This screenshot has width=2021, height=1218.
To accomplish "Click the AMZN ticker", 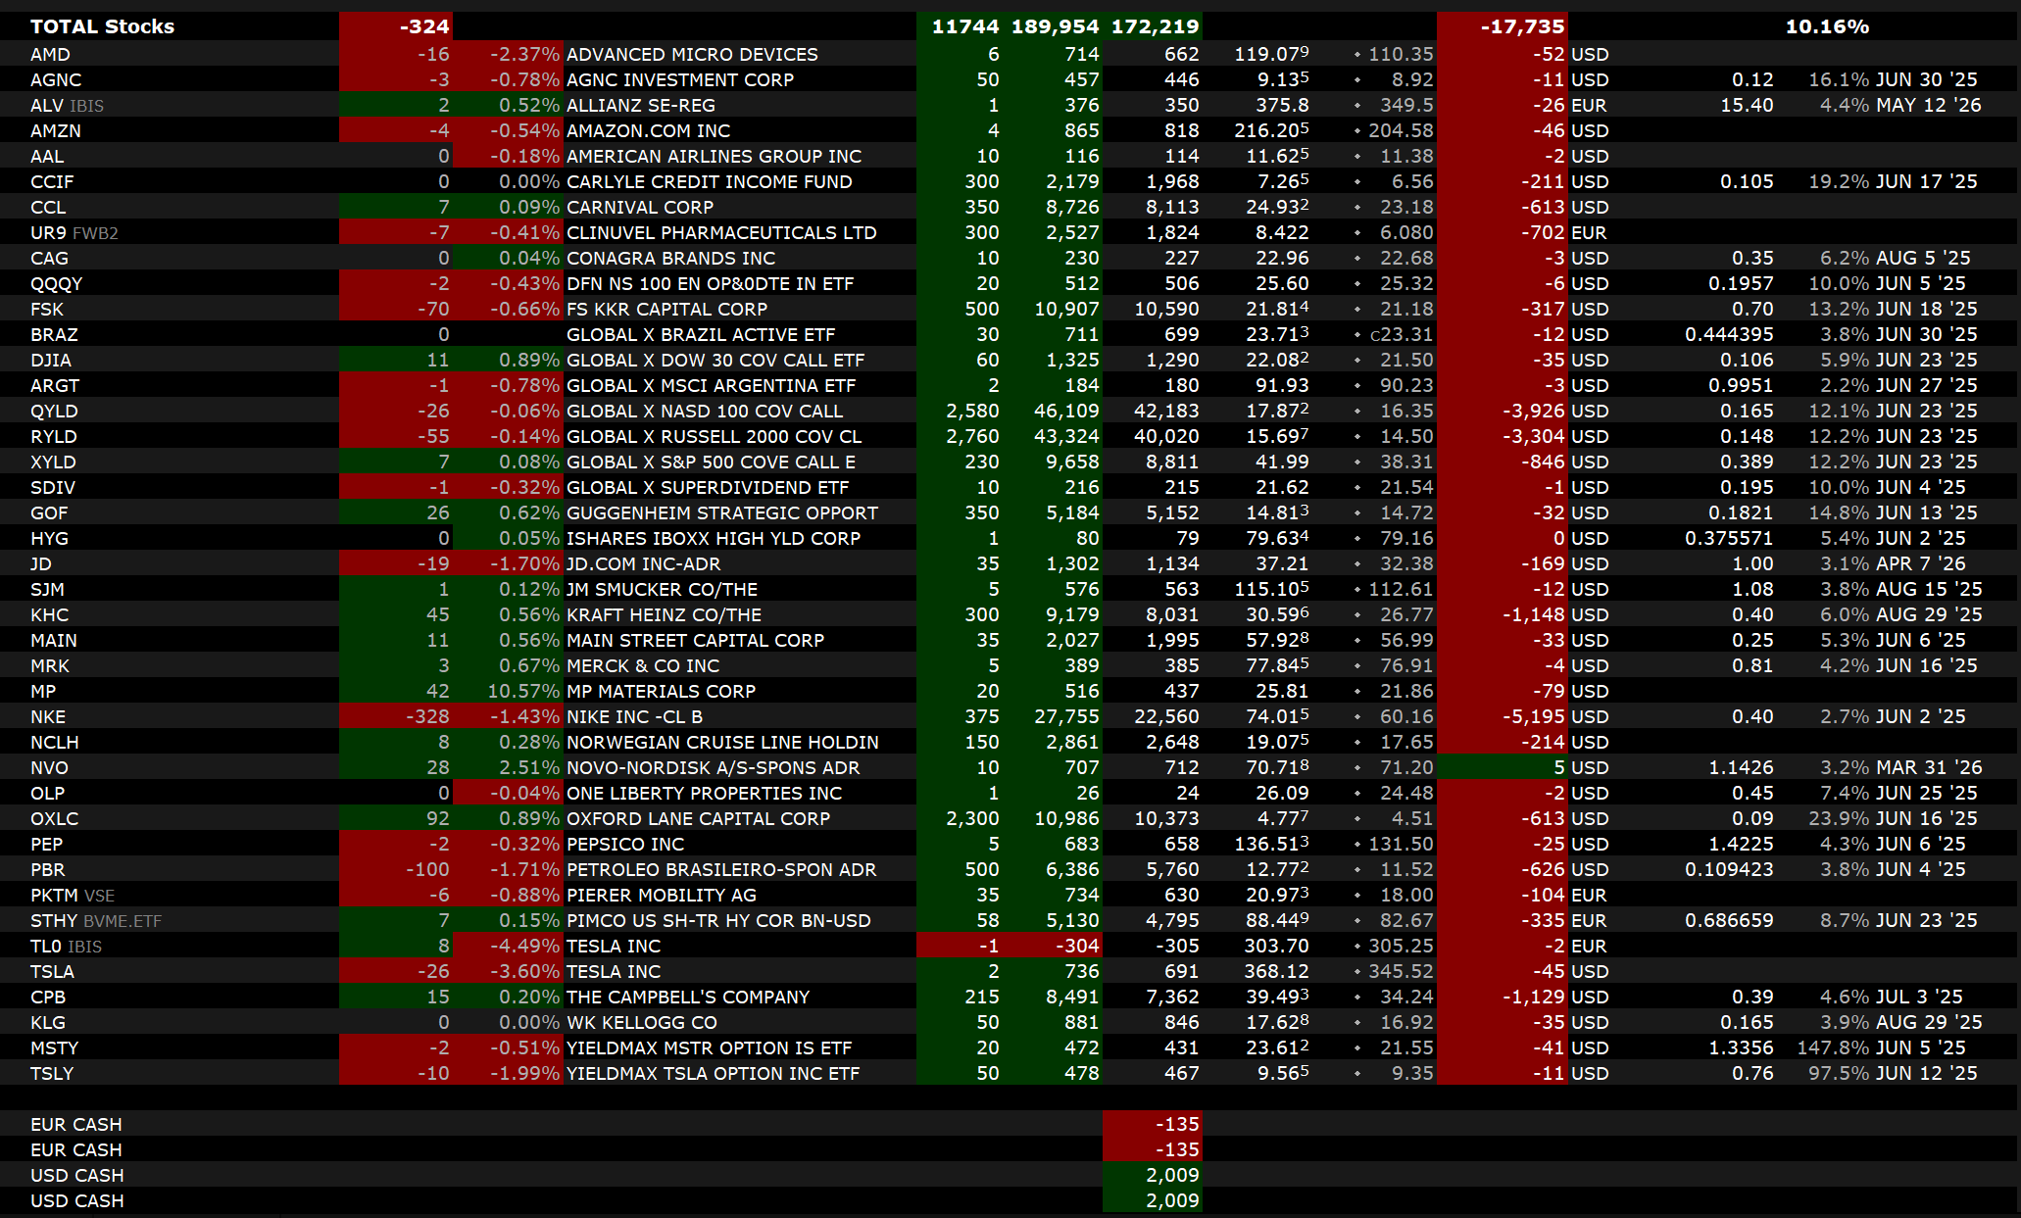I will [56, 130].
